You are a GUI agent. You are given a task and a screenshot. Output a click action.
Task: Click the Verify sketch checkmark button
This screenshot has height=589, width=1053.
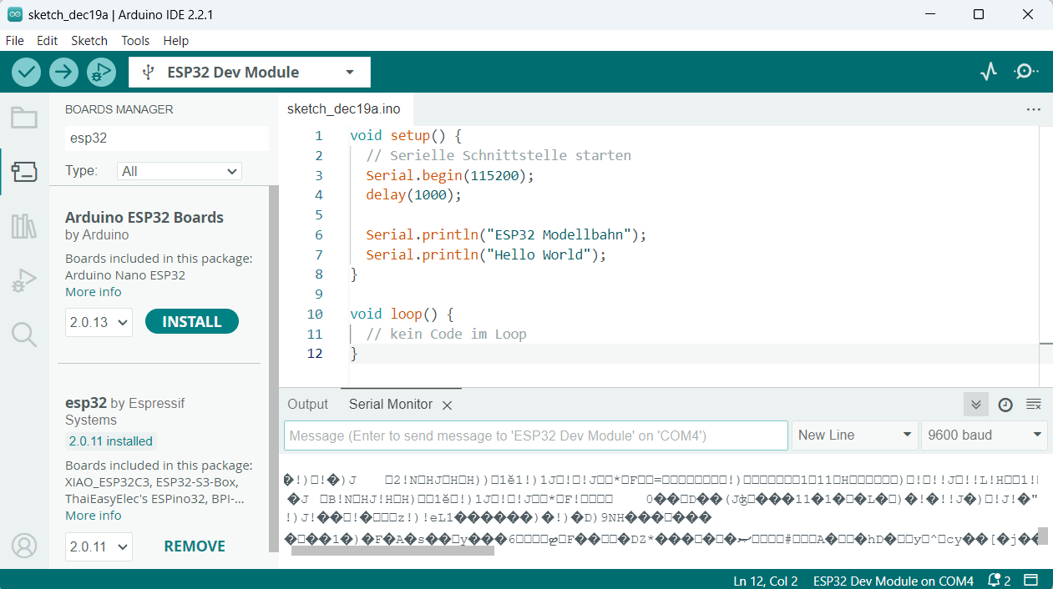(27, 72)
